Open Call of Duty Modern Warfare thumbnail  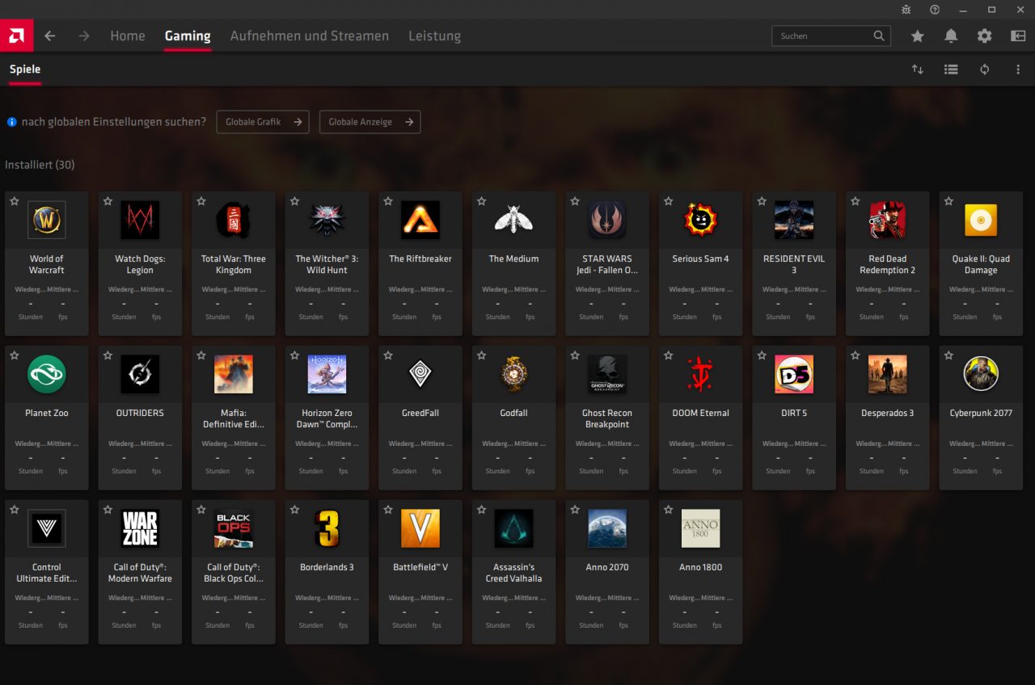coord(140,528)
